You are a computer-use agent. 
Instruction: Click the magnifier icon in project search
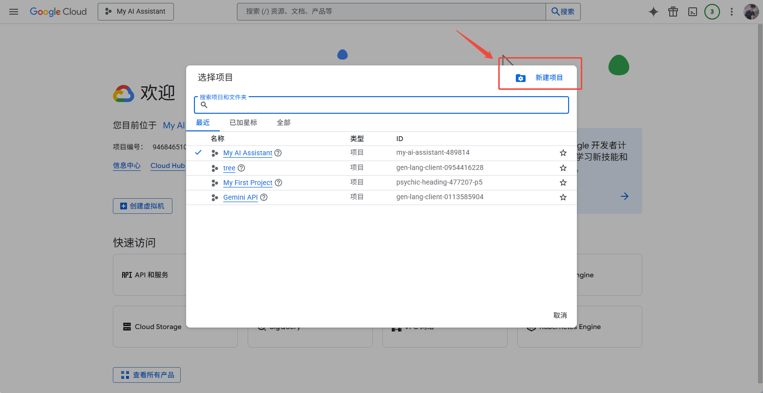pos(204,105)
